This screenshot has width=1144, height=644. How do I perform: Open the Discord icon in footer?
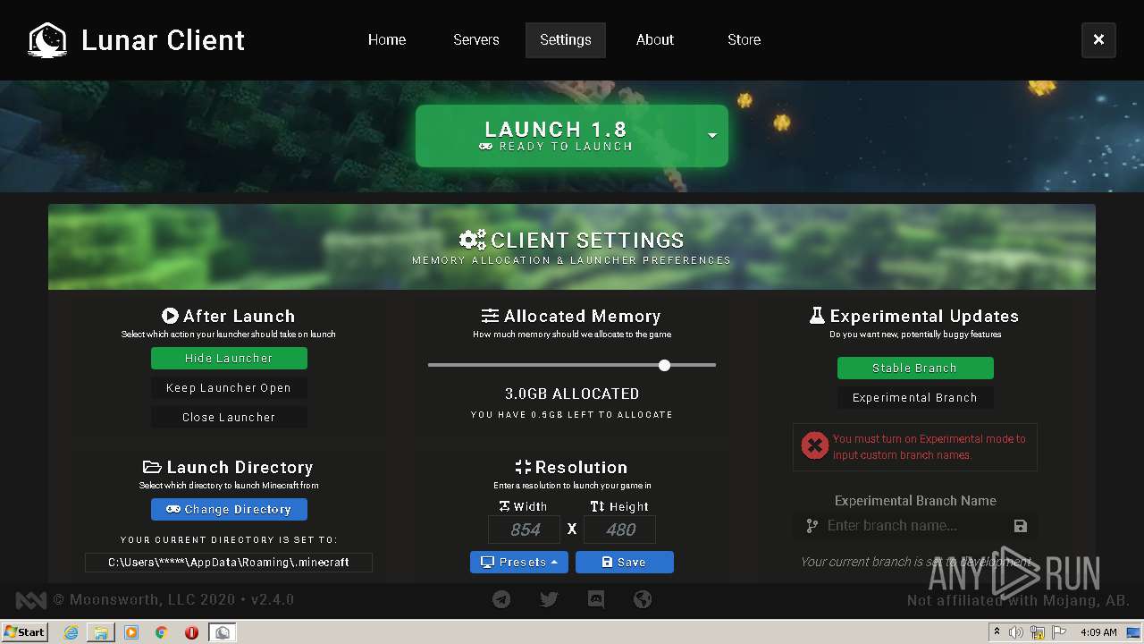(x=596, y=599)
